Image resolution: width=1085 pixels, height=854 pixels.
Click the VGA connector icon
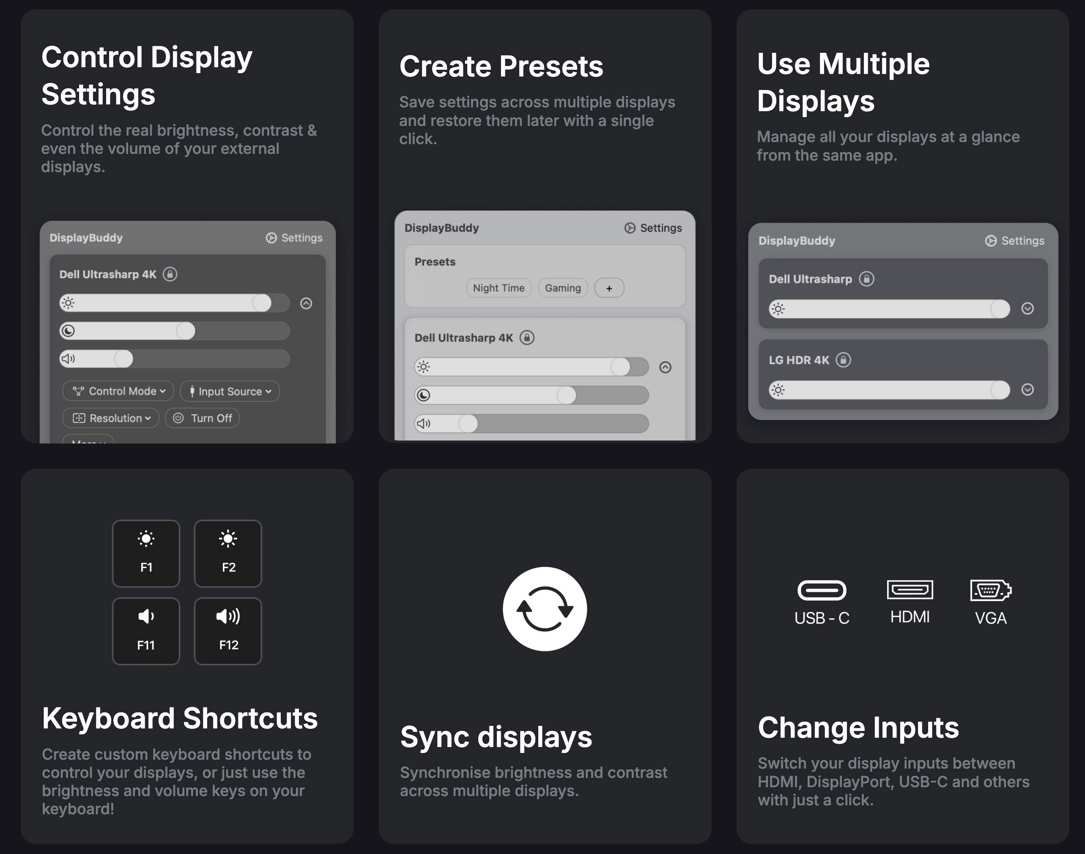[x=991, y=591]
